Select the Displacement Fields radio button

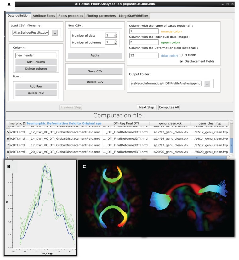point(181,61)
